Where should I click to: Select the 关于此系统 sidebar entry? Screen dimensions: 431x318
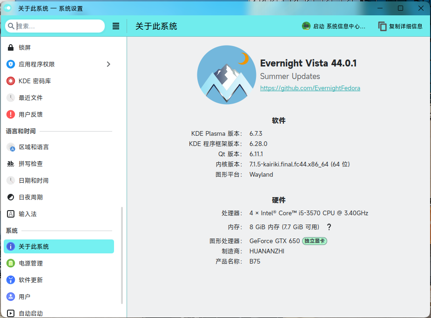[59, 246]
